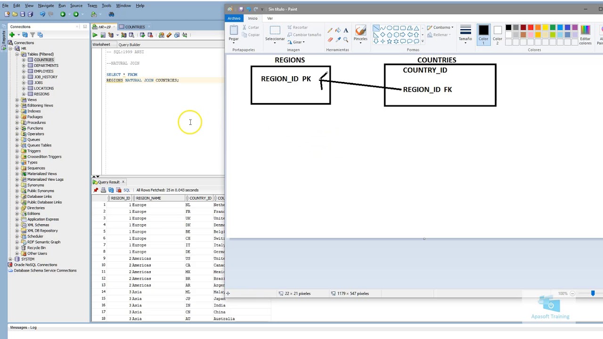The image size is (603, 339).
Task: Select the Text tool in Paint
Action: pyautogui.click(x=346, y=31)
